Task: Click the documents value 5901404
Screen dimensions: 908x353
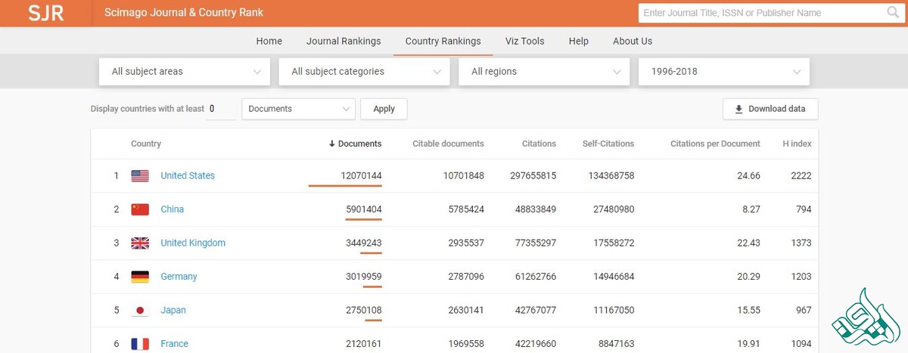Action: (364, 209)
